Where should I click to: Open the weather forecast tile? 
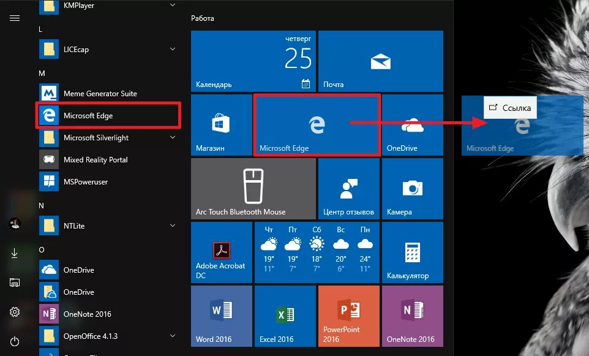pyautogui.click(x=317, y=252)
